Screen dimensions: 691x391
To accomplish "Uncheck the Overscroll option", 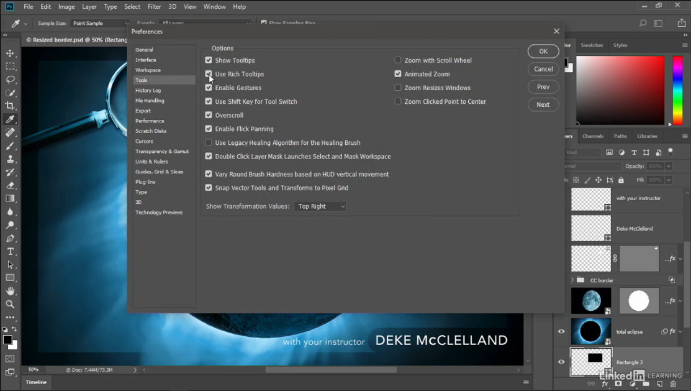I will coord(209,115).
